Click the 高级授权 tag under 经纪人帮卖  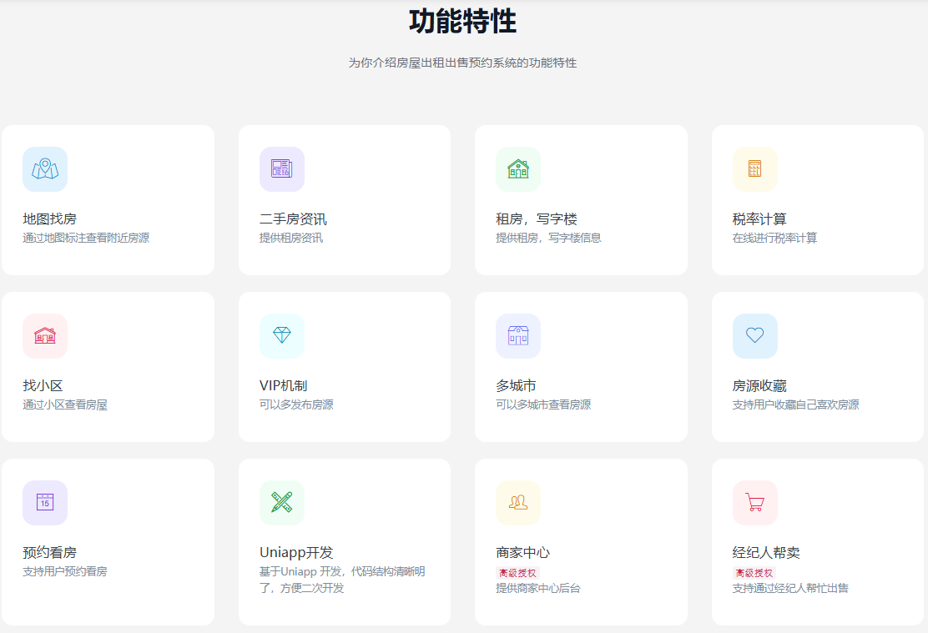(754, 573)
